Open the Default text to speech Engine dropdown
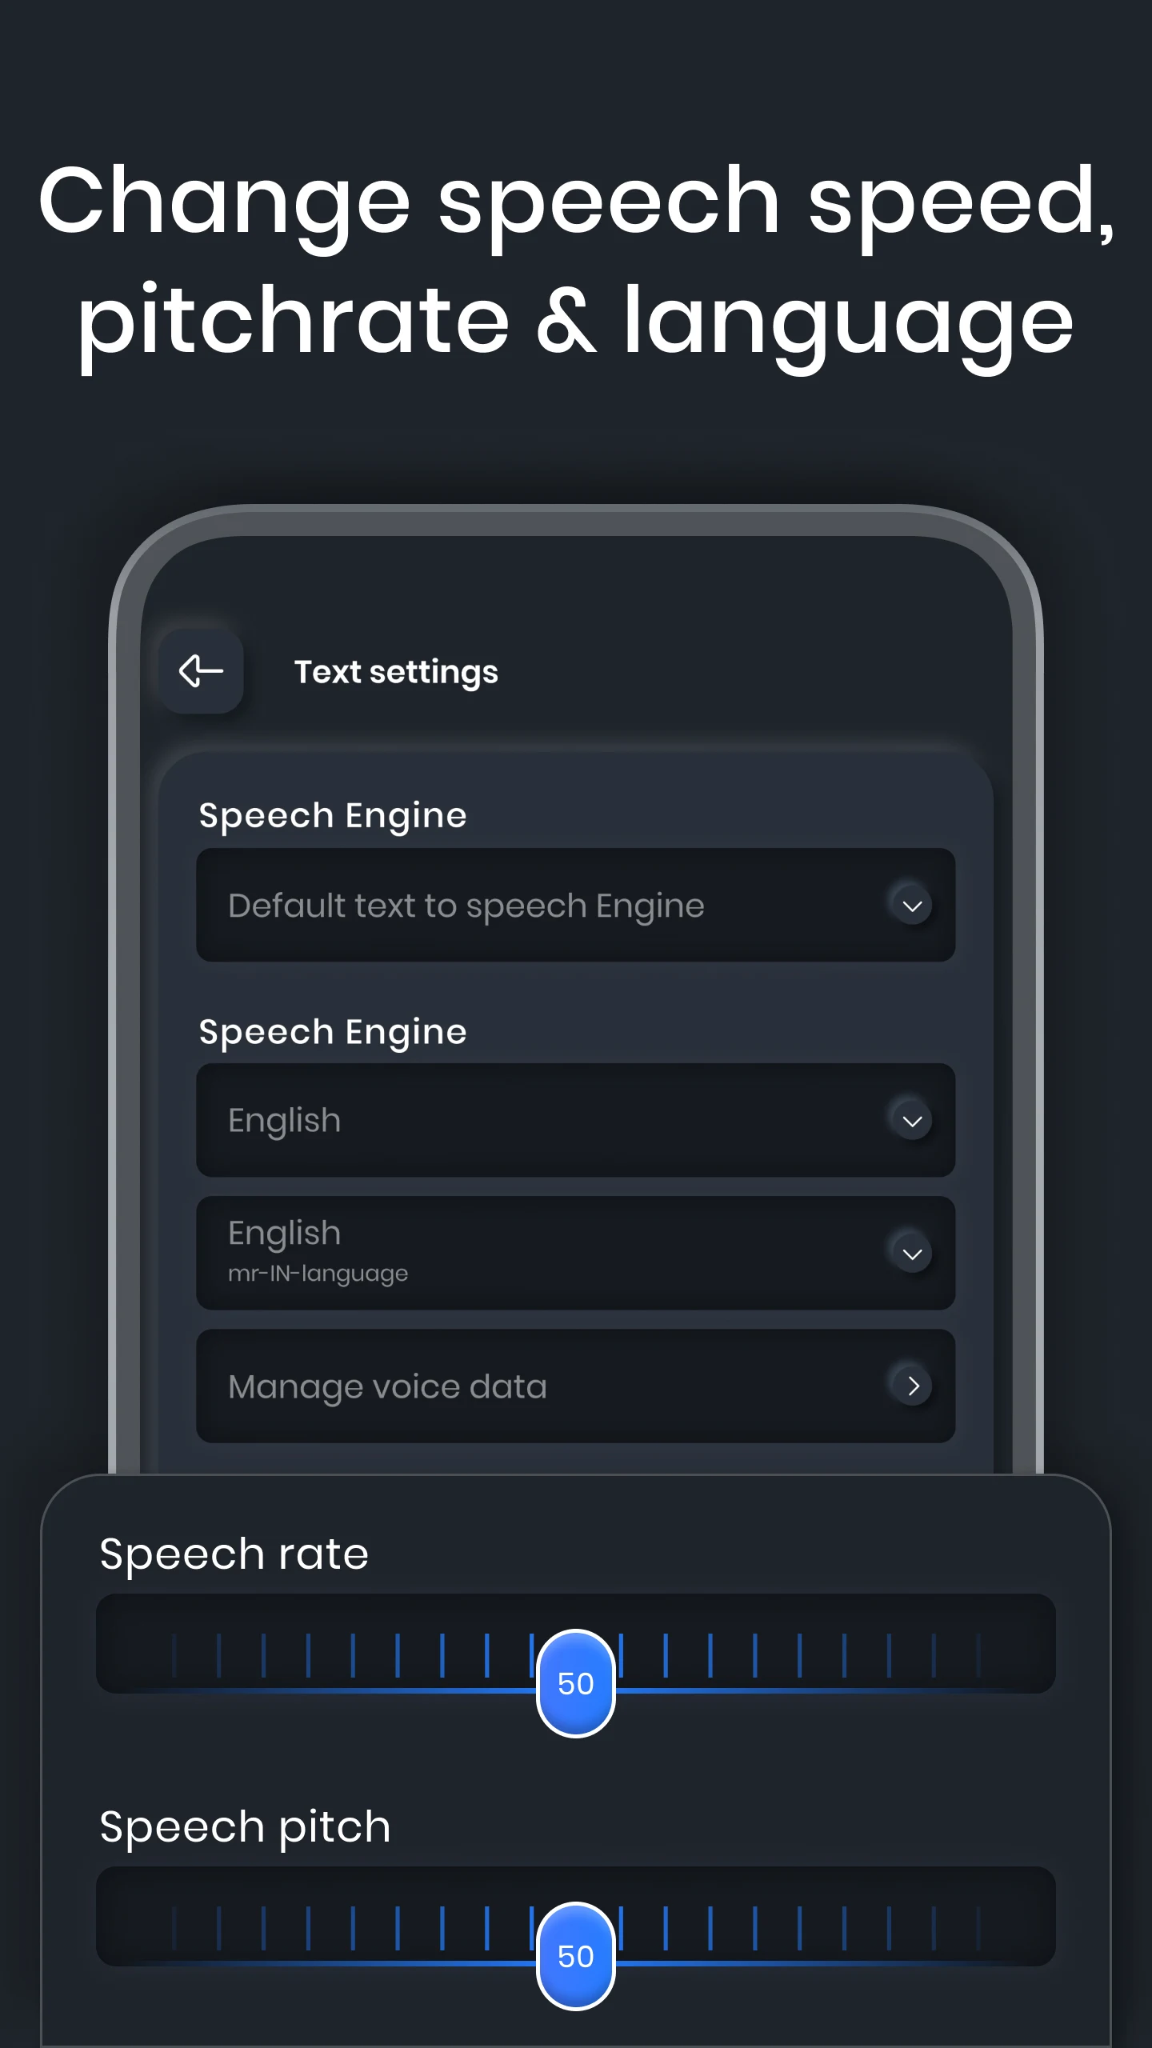Image resolution: width=1152 pixels, height=2048 pixels. 512,906
